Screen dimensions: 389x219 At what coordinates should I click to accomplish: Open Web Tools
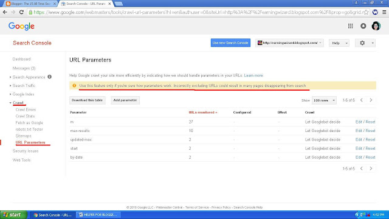(22, 160)
